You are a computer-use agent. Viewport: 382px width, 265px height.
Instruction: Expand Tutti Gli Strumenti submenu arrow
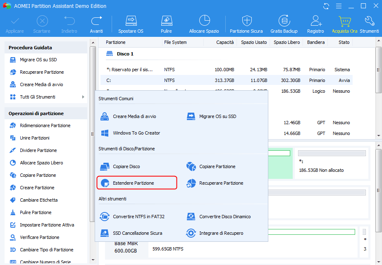[83, 97]
